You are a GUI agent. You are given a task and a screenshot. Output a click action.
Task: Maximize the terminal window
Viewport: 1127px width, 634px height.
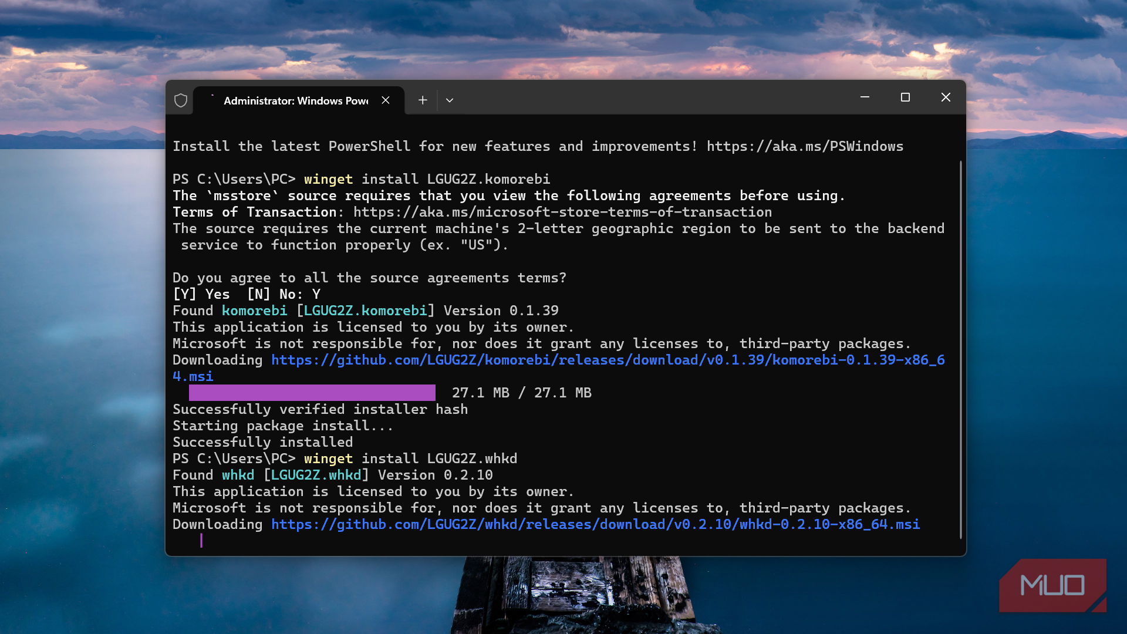(905, 97)
